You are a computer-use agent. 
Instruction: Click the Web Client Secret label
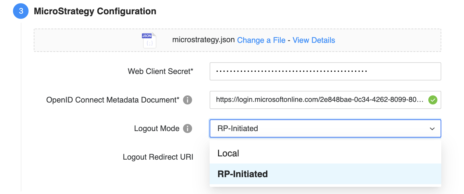click(x=161, y=71)
